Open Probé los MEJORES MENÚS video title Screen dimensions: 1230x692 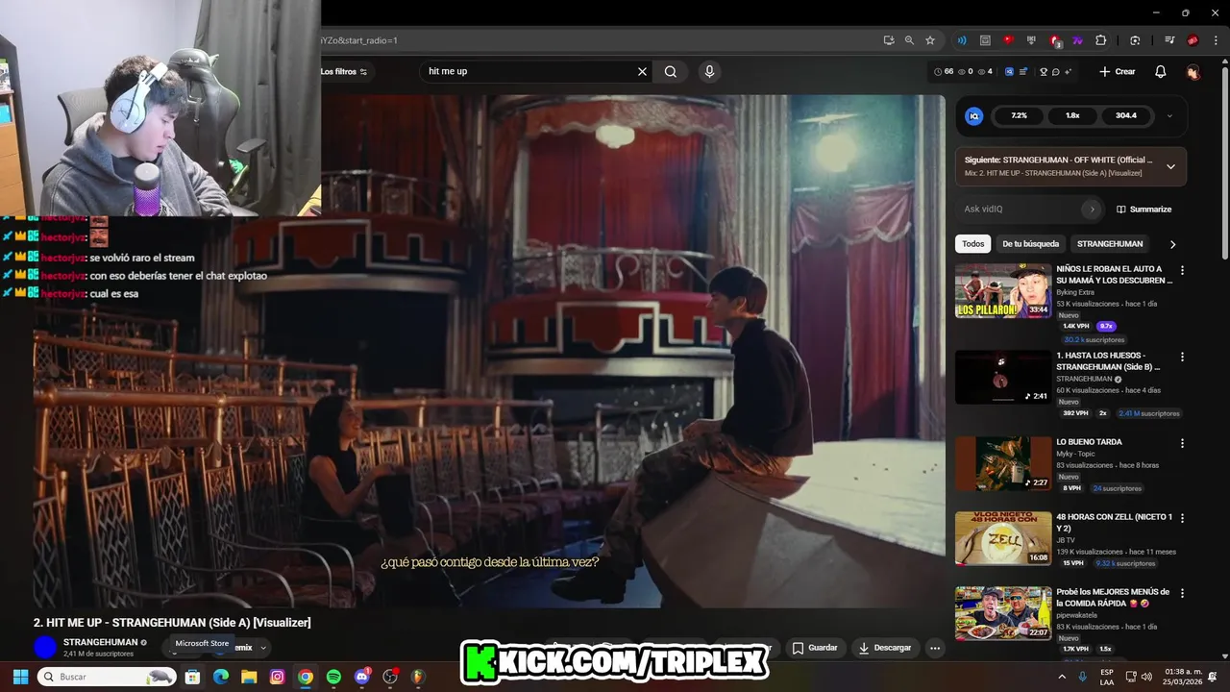tap(1113, 598)
